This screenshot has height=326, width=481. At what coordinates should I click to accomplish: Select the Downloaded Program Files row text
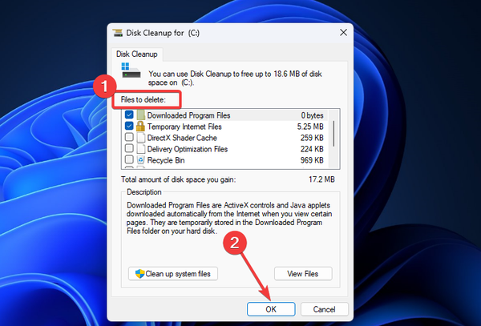188,115
